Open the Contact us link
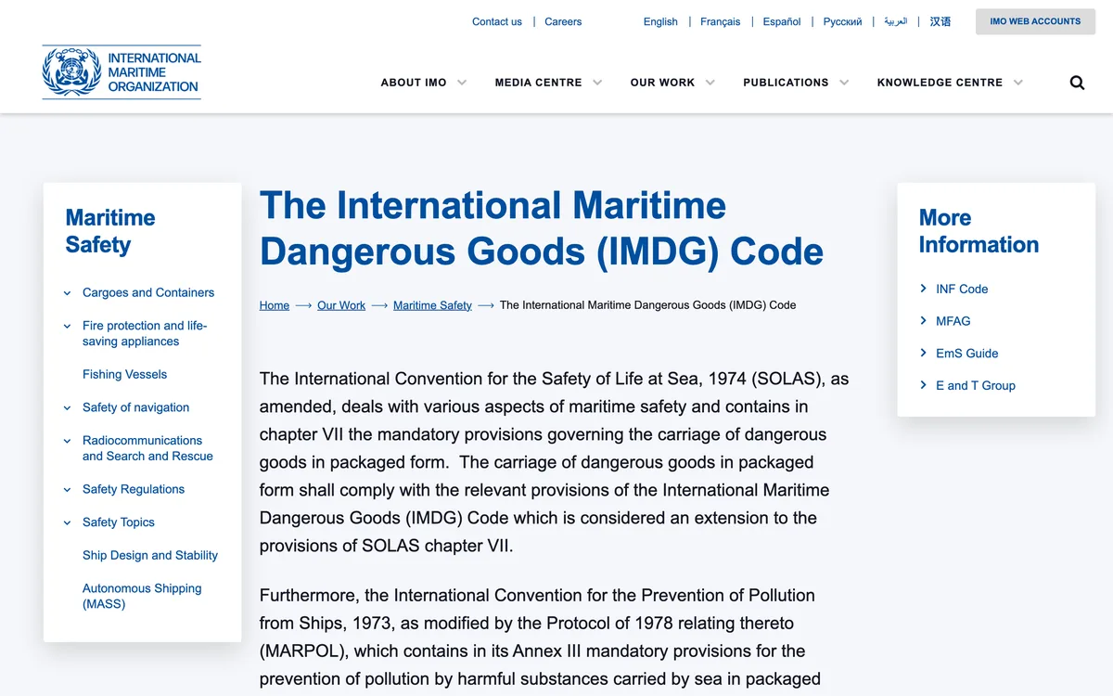Image resolution: width=1113 pixels, height=696 pixels. pos(497,21)
